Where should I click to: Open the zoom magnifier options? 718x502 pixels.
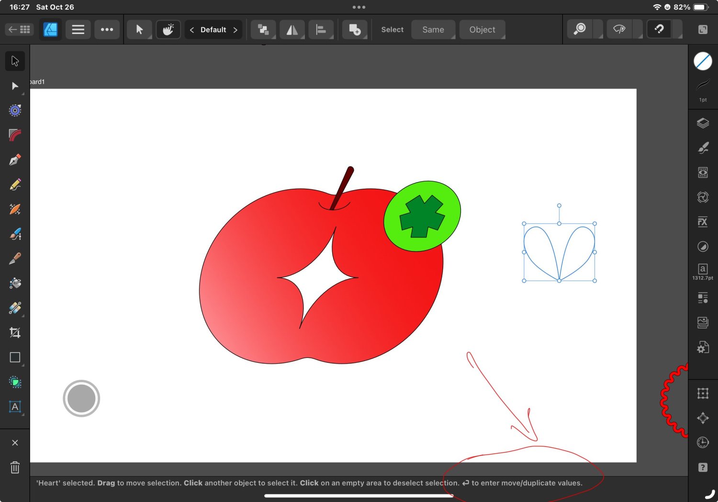[579, 30]
